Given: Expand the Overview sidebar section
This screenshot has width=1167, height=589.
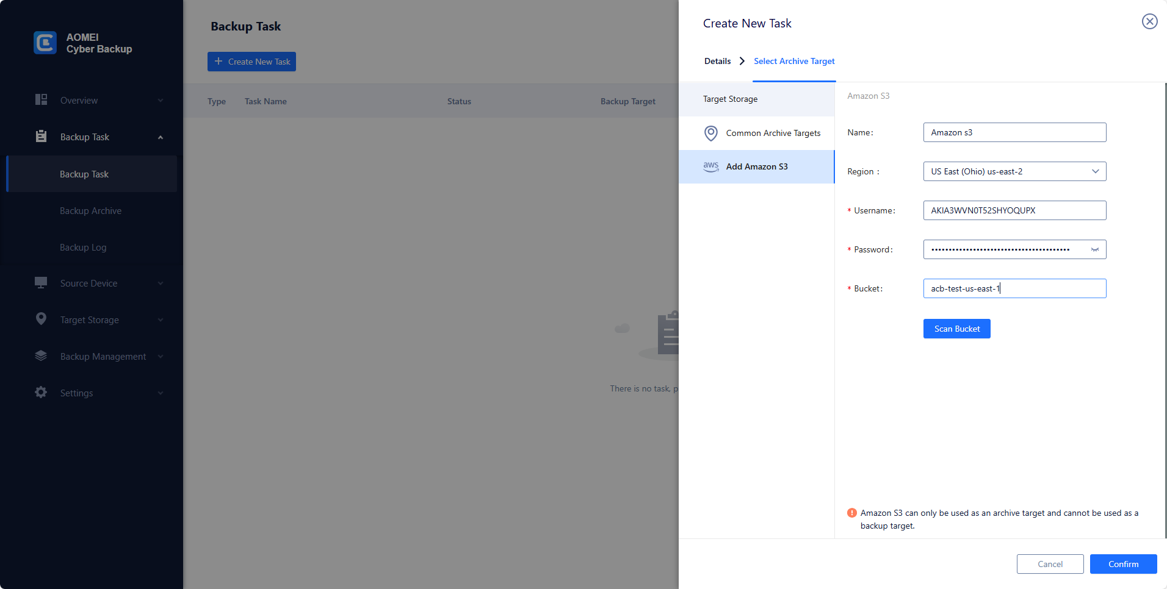Looking at the screenshot, I should (161, 101).
